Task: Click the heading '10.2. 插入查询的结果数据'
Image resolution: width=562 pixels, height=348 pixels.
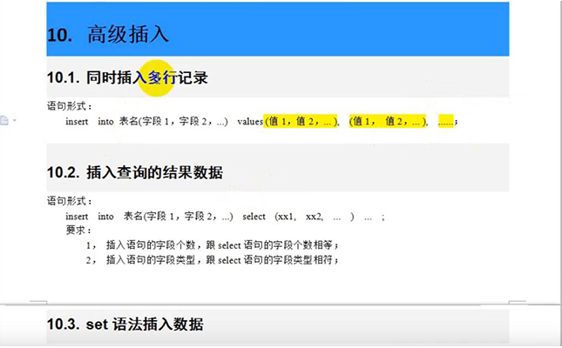Action: coord(135,172)
